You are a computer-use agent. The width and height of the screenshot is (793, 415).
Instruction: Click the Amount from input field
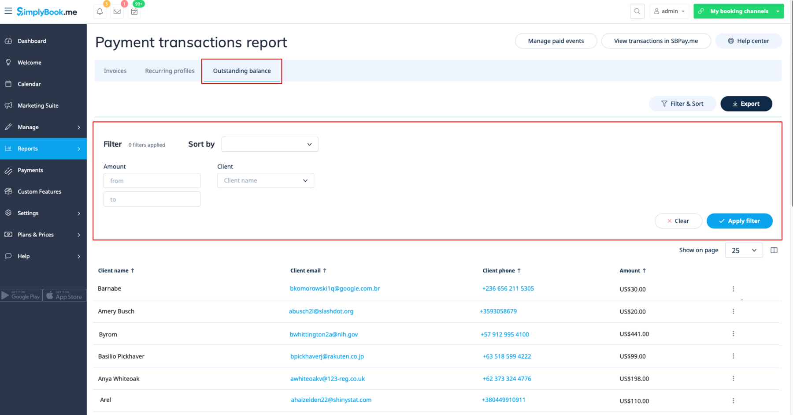(x=152, y=180)
